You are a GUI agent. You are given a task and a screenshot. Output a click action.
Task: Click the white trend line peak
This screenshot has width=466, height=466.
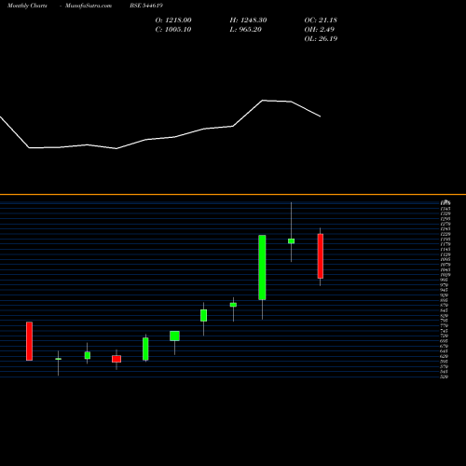pos(263,101)
